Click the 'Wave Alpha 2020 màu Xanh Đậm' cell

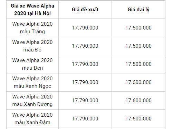point(32,119)
